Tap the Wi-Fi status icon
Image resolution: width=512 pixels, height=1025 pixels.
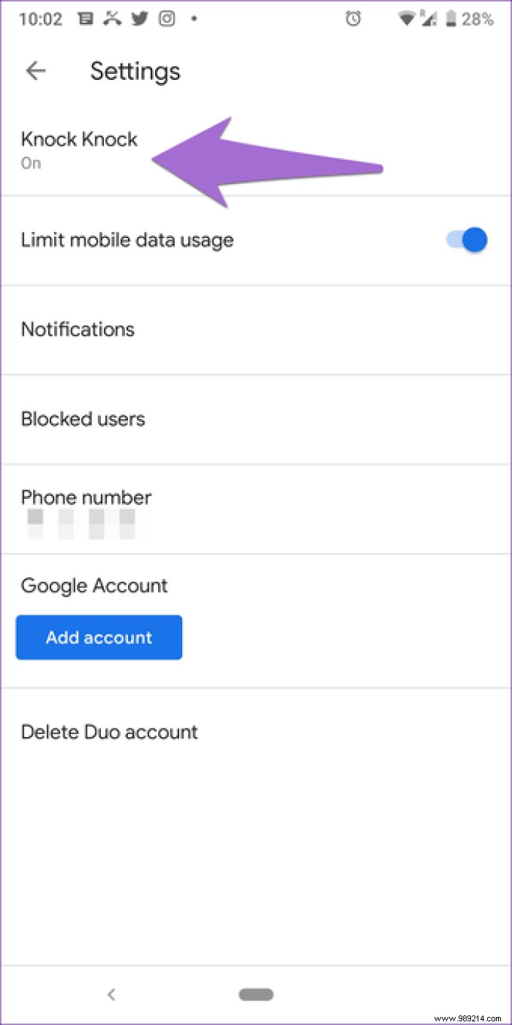pos(406,19)
